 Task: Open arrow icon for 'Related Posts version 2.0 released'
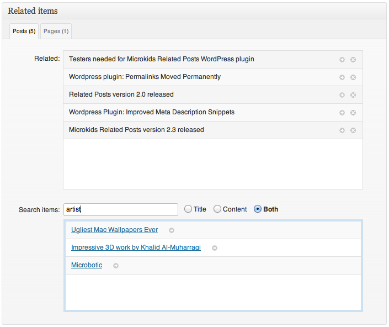click(342, 95)
